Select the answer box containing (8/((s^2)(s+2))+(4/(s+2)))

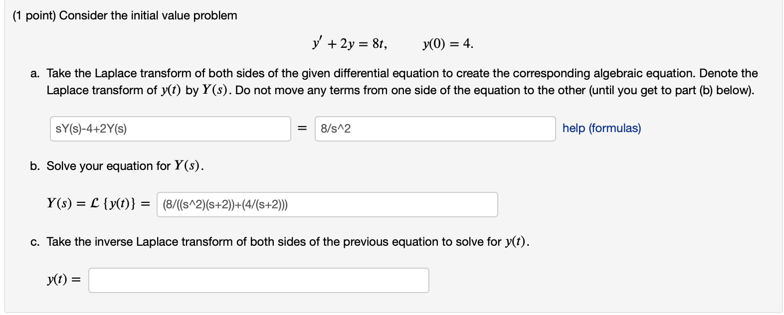click(327, 204)
